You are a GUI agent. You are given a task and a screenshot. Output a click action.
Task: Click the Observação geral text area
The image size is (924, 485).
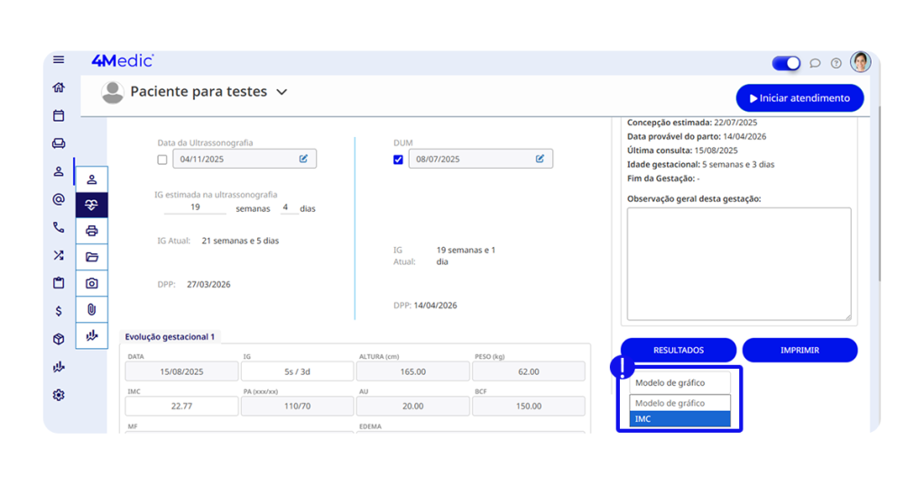point(738,263)
